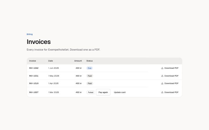Viewport: 209px width, 130px height.
Task: Select invoice number INV-1019
Action: pyautogui.click(x=34, y=83)
